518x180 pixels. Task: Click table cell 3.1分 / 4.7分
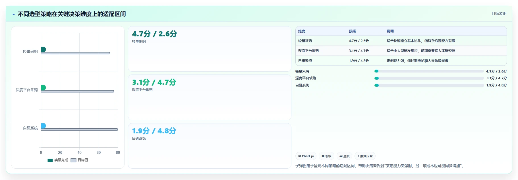[359, 51]
